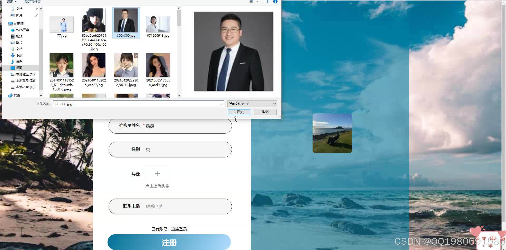Image resolution: width=506 pixels, height=250 pixels.
Task: Select the 300x300.jpg thumbnail
Action: (126, 21)
